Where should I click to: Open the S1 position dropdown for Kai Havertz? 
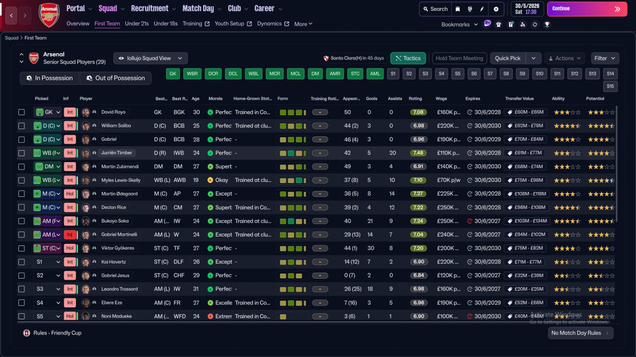(47, 262)
